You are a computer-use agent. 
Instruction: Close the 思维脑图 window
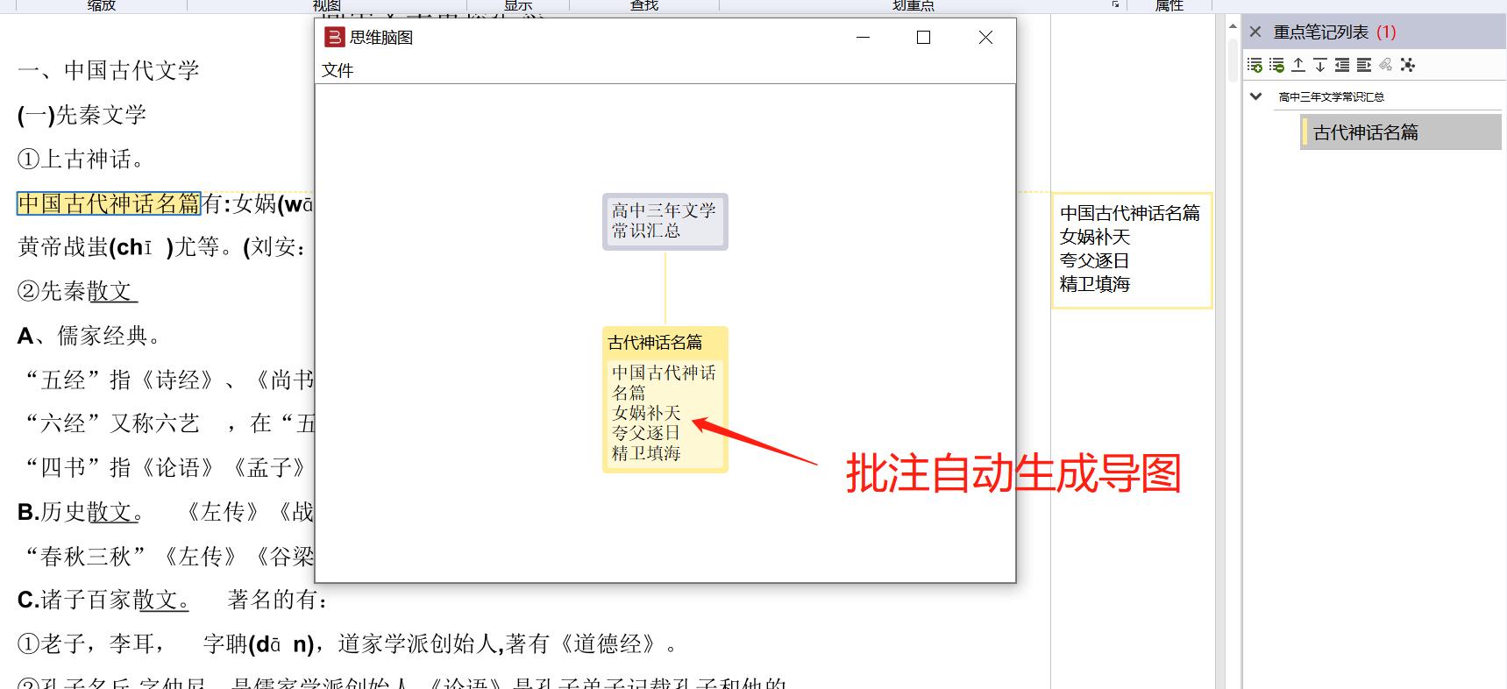pyautogui.click(x=985, y=37)
